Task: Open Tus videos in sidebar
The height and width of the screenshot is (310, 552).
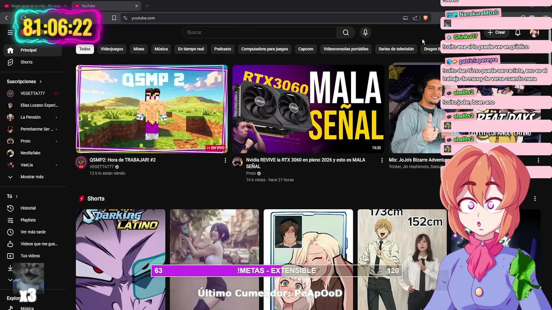Action: (33, 256)
